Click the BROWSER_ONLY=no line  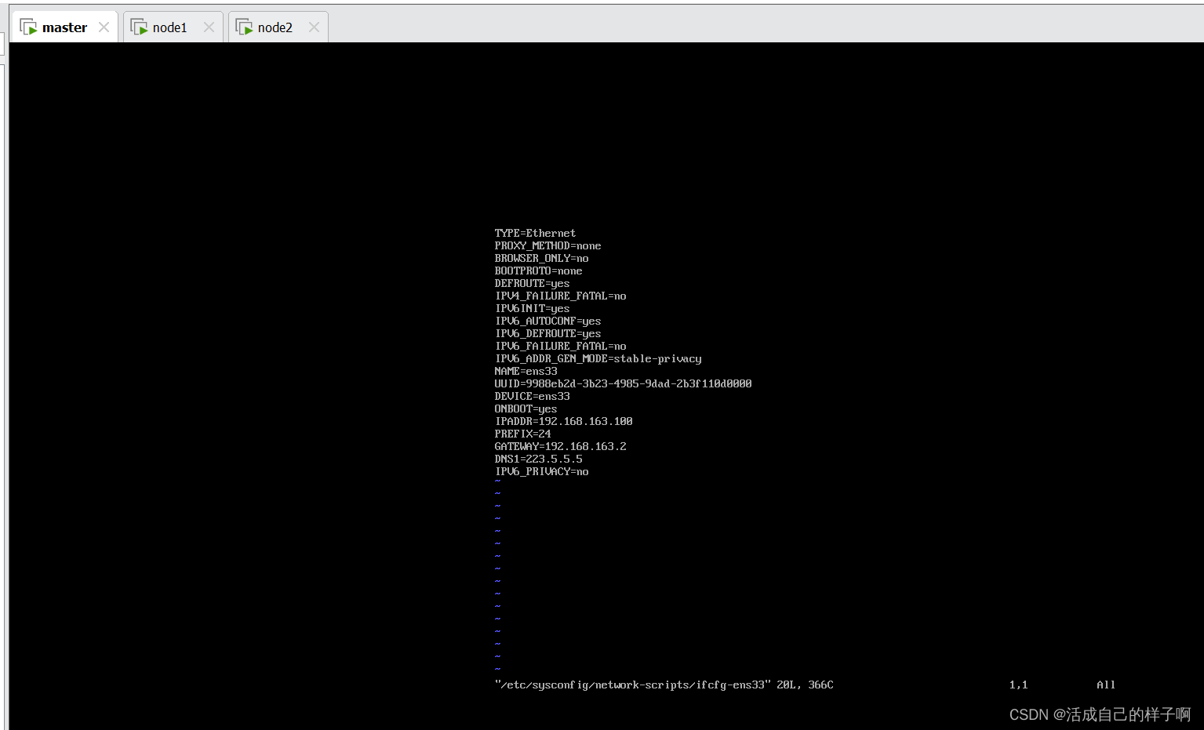pos(541,258)
